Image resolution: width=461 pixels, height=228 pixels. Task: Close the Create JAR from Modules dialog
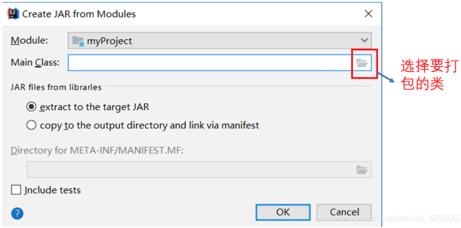368,14
